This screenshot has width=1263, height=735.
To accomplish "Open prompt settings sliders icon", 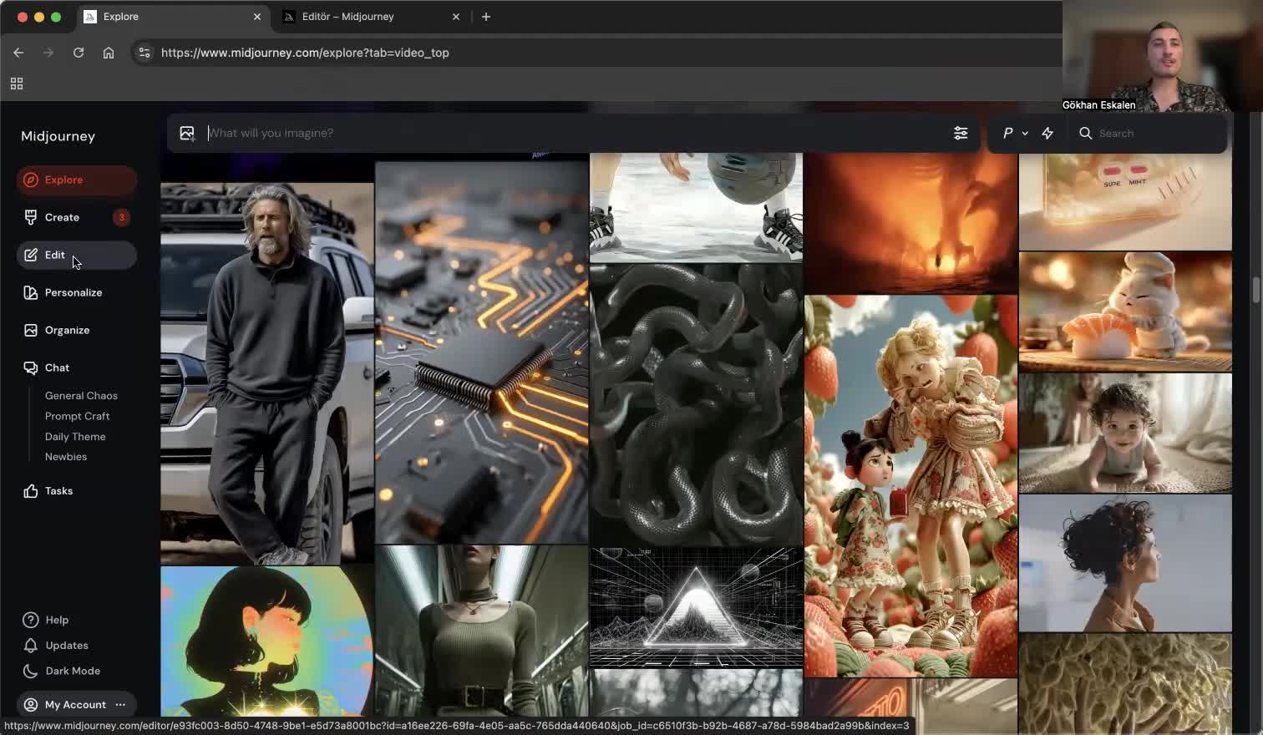I will [961, 133].
